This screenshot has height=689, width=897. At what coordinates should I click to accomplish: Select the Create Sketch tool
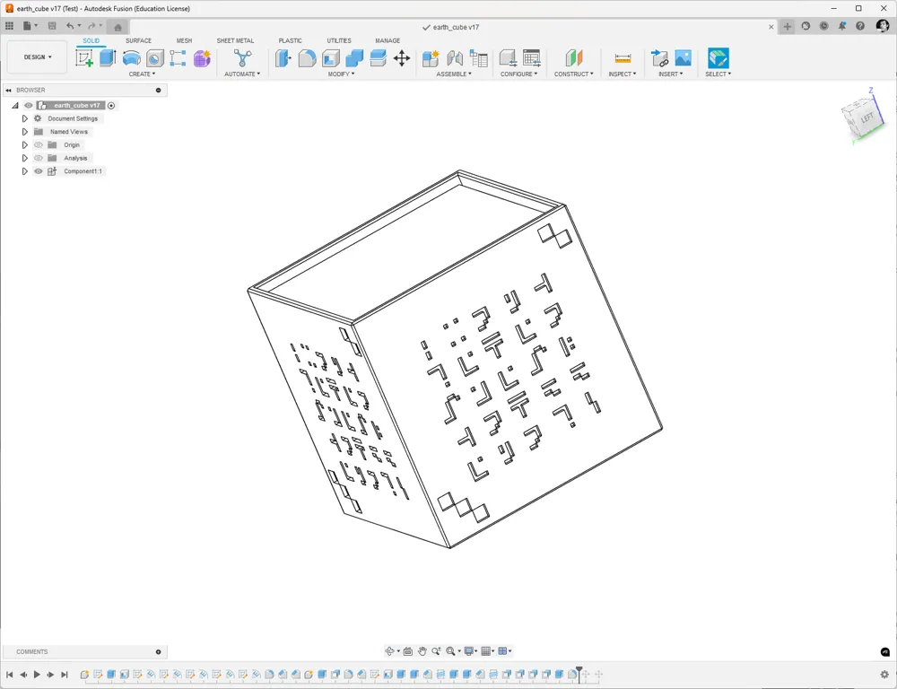(x=84, y=57)
